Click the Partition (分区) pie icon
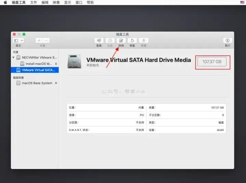The height and width of the screenshot is (183, 246). 110,41
